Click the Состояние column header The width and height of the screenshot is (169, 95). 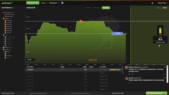coord(103,67)
